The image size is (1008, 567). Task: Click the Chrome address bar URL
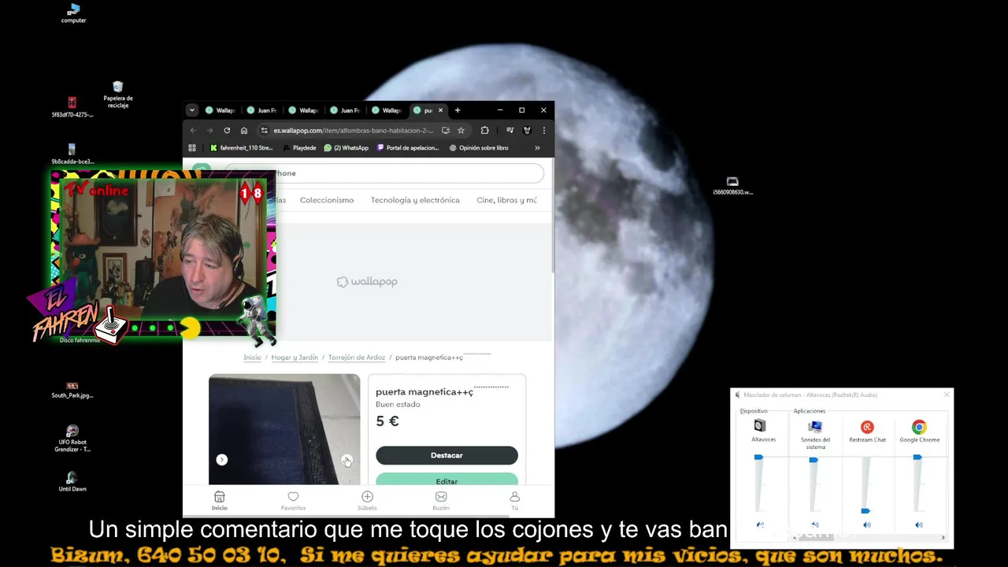pyautogui.click(x=354, y=131)
